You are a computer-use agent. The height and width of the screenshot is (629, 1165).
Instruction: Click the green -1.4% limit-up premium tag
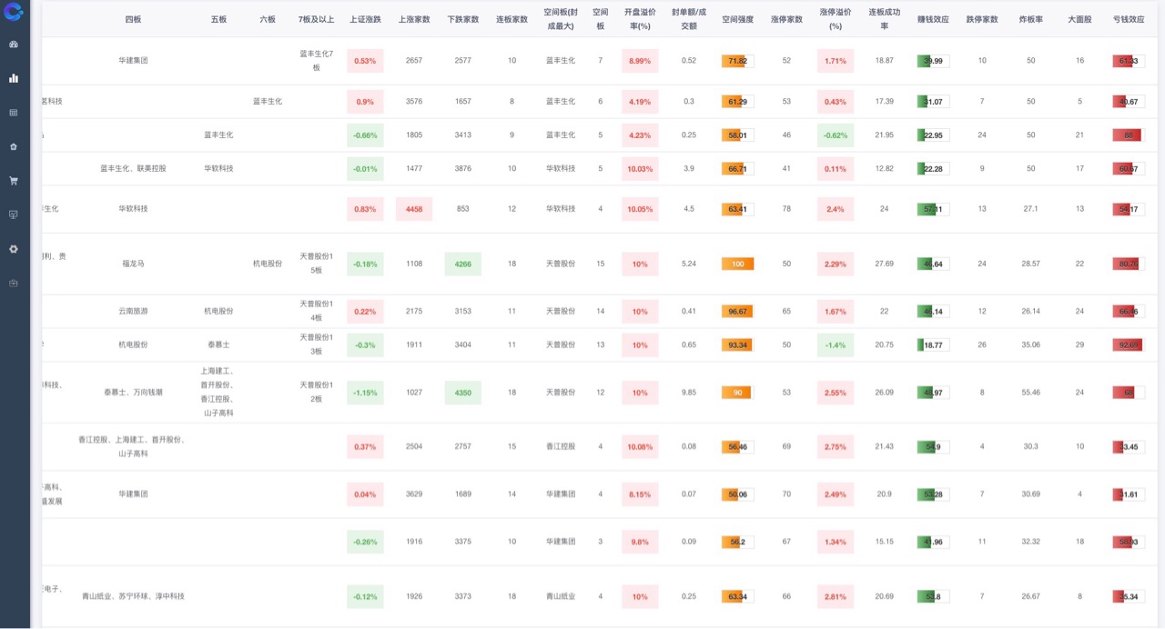coord(836,344)
